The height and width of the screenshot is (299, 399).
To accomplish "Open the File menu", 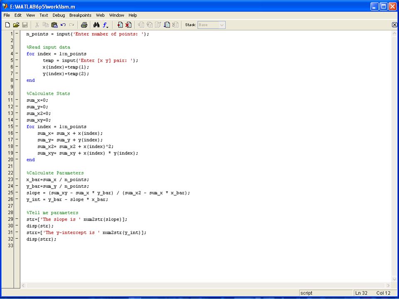I will pyautogui.click(x=7, y=15).
